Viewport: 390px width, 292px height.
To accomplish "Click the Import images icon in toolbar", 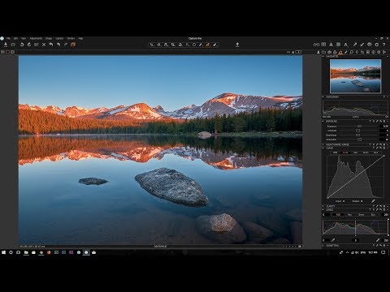I will (6, 45).
